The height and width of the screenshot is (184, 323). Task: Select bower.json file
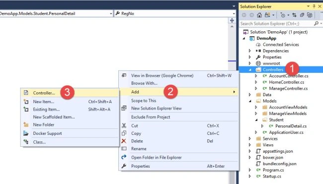[273, 158]
